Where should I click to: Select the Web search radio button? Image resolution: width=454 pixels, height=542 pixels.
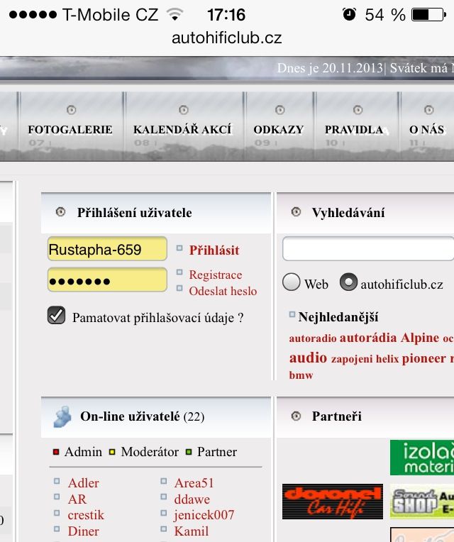[x=292, y=282]
